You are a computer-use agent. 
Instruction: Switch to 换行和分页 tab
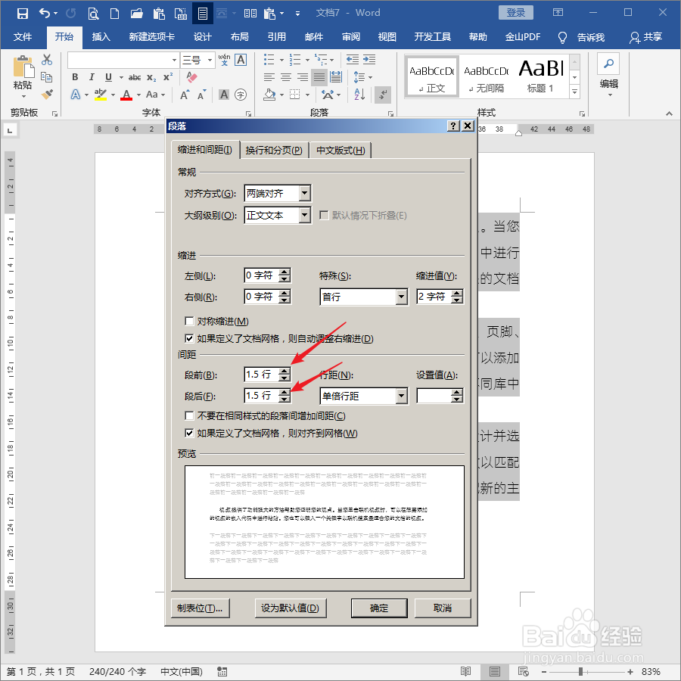coord(274,151)
